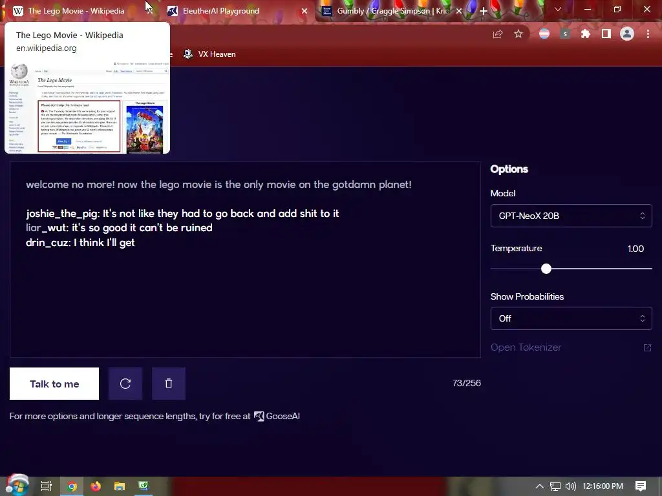662x496 pixels.
Task: Click the 73/256 token counter
Action: [467, 383]
